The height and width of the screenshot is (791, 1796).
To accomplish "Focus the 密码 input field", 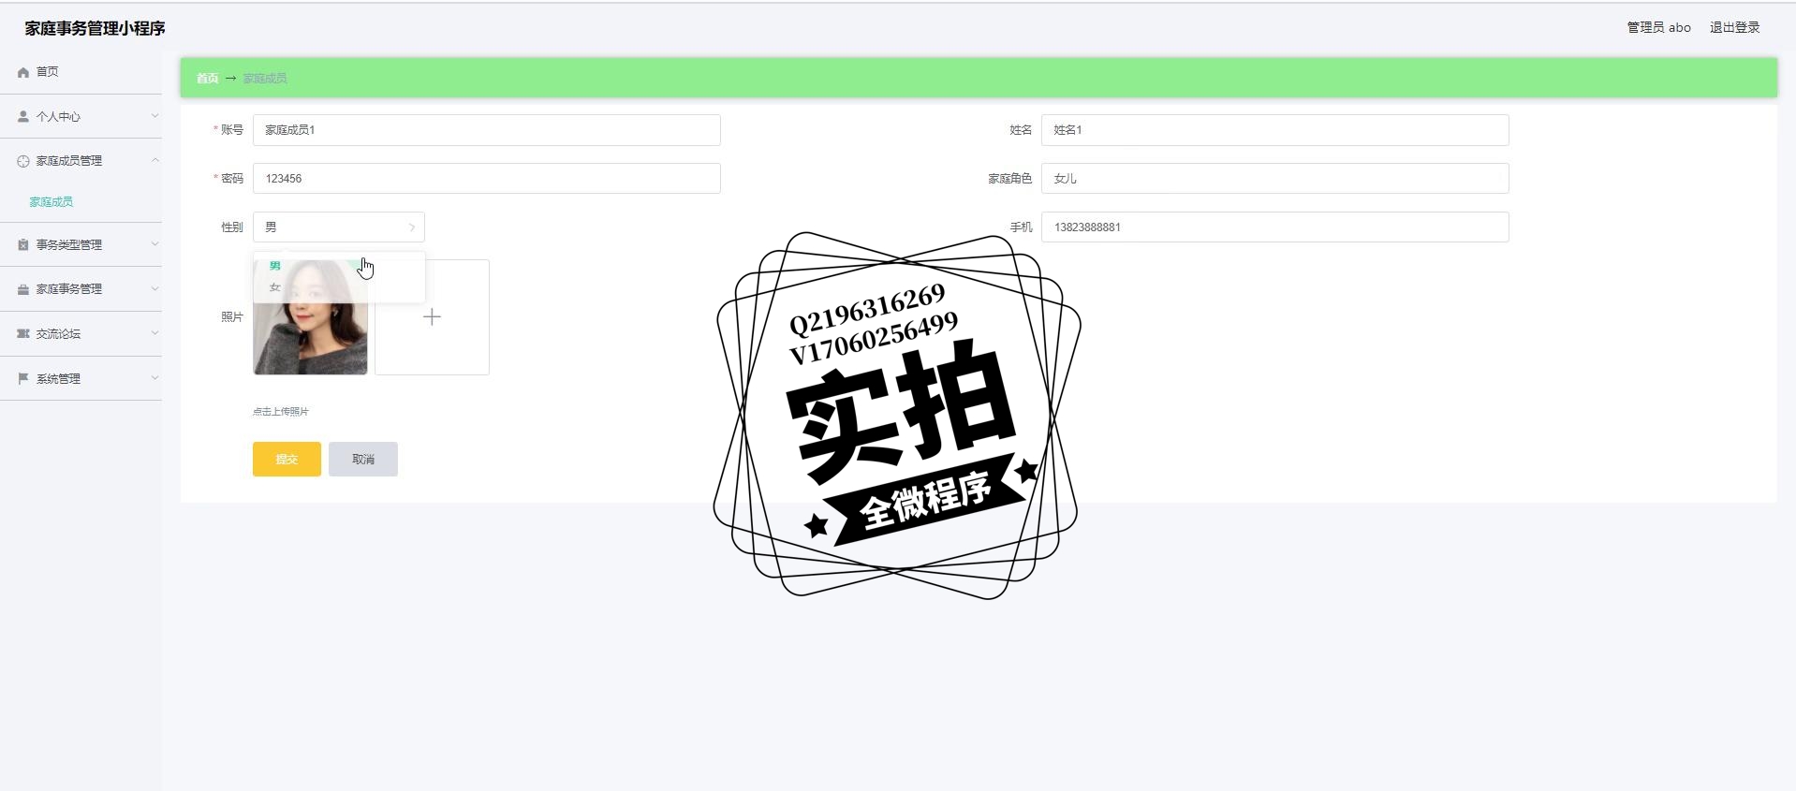I will [487, 179].
